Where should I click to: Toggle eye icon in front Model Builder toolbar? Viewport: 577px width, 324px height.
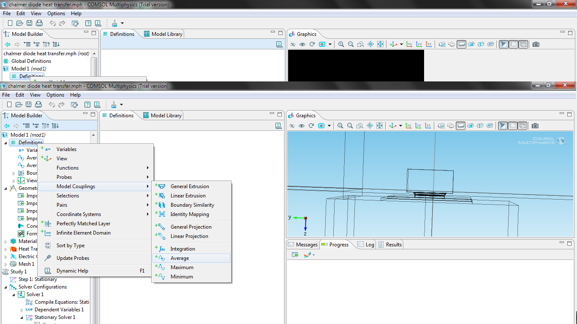coord(36,126)
